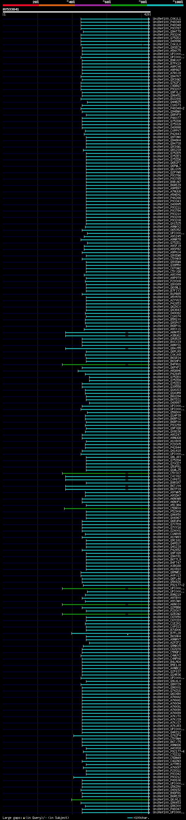Viewport: 186px width, 820px height.
Task: Select UniRef100_P42643 label
Action: click(167, 134)
